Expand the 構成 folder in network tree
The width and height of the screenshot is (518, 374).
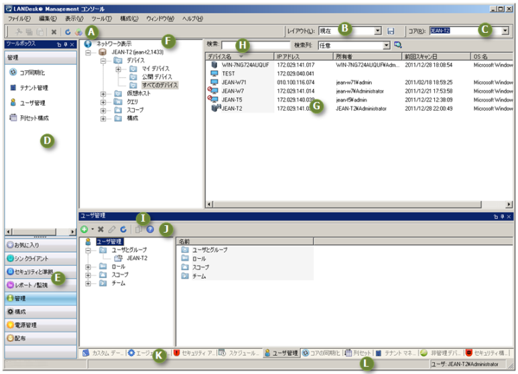[103, 118]
